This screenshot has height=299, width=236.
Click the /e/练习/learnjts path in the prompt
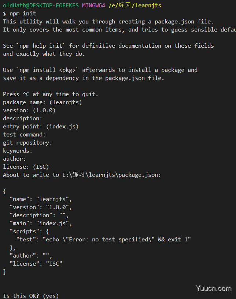pos(135,5)
